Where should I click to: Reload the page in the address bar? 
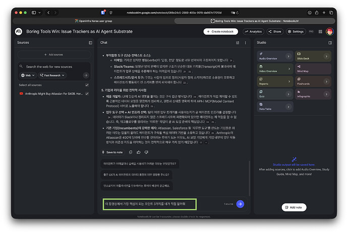pos(237,13)
